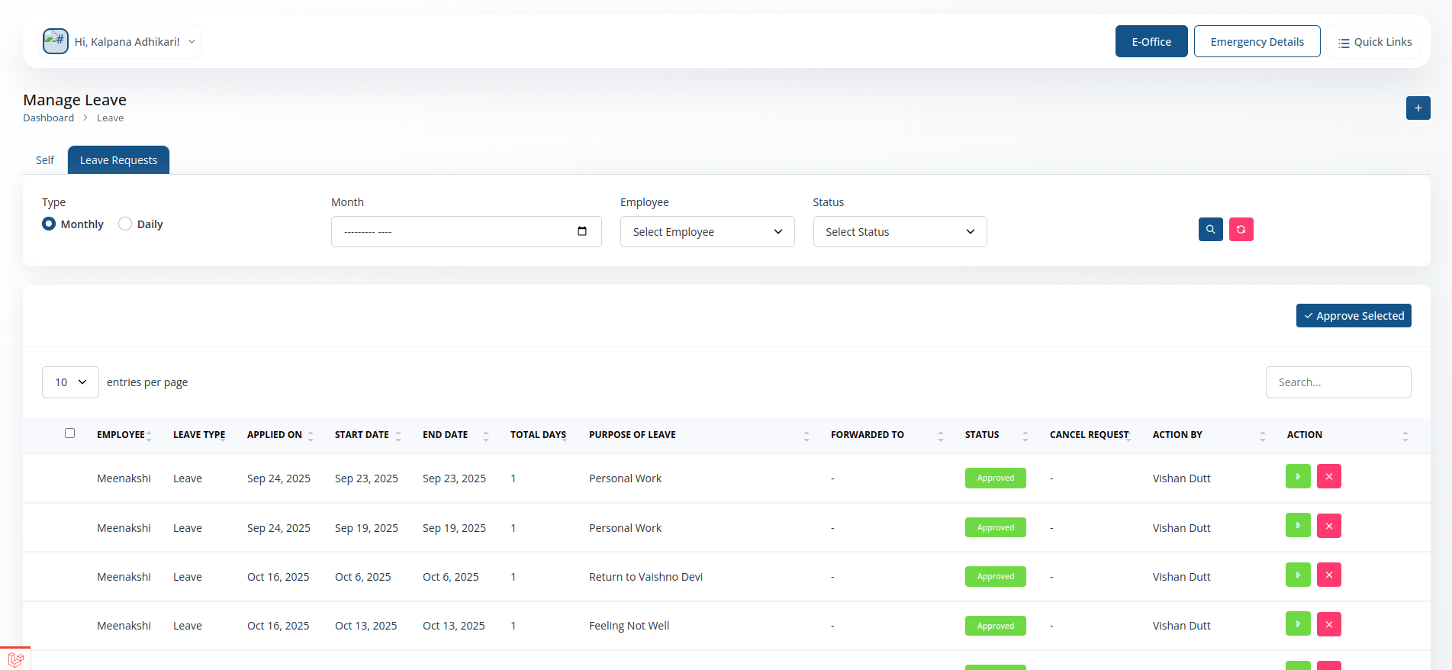The height and width of the screenshot is (670, 1452).
Task: Click the blue search filter icon button
Action: tap(1210, 229)
